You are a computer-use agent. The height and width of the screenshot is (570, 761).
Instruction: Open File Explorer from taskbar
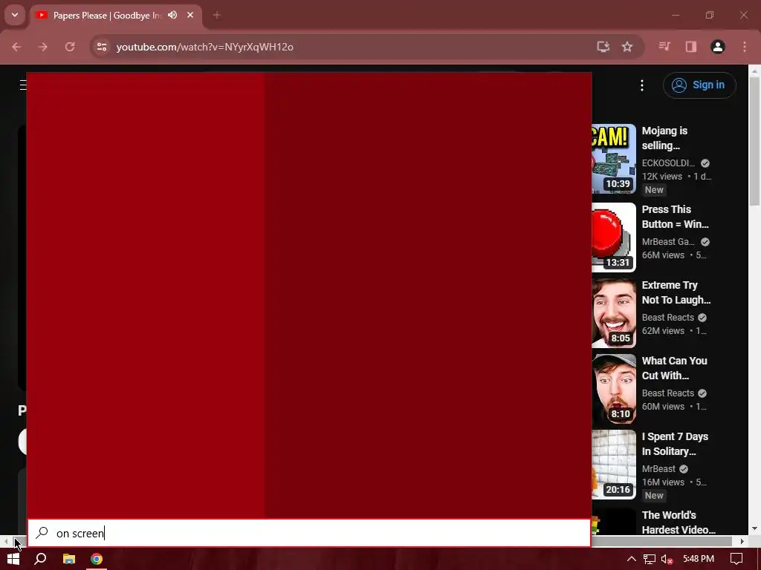click(x=69, y=559)
